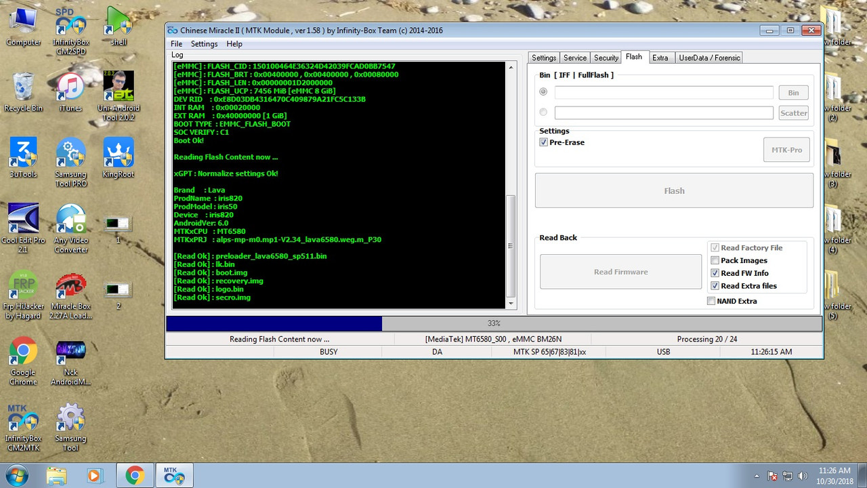Click the MTK-Pro button
This screenshot has width=867, height=488.
click(786, 150)
